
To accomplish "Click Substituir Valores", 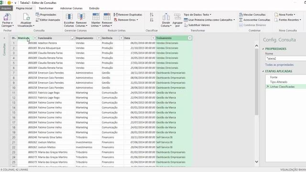I will (x=197, y=25).
